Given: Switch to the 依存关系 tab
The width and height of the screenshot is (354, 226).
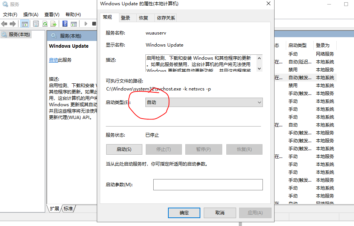Looking at the screenshot, I should (166, 18).
